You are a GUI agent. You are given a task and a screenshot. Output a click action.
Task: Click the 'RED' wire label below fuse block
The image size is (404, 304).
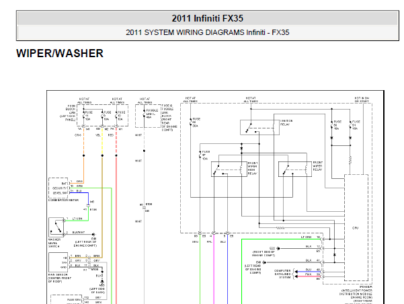point(111,135)
